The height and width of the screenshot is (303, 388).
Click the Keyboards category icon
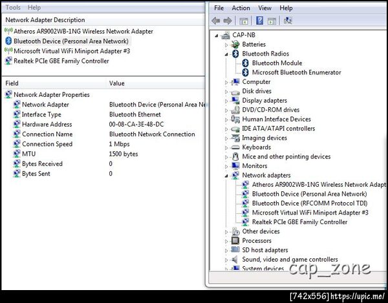235,147
